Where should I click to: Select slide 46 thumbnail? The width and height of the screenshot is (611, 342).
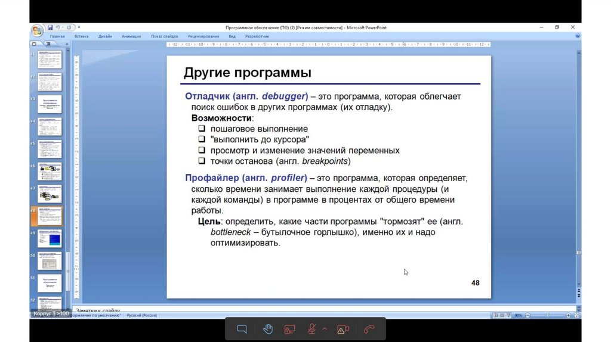(50, 172)
